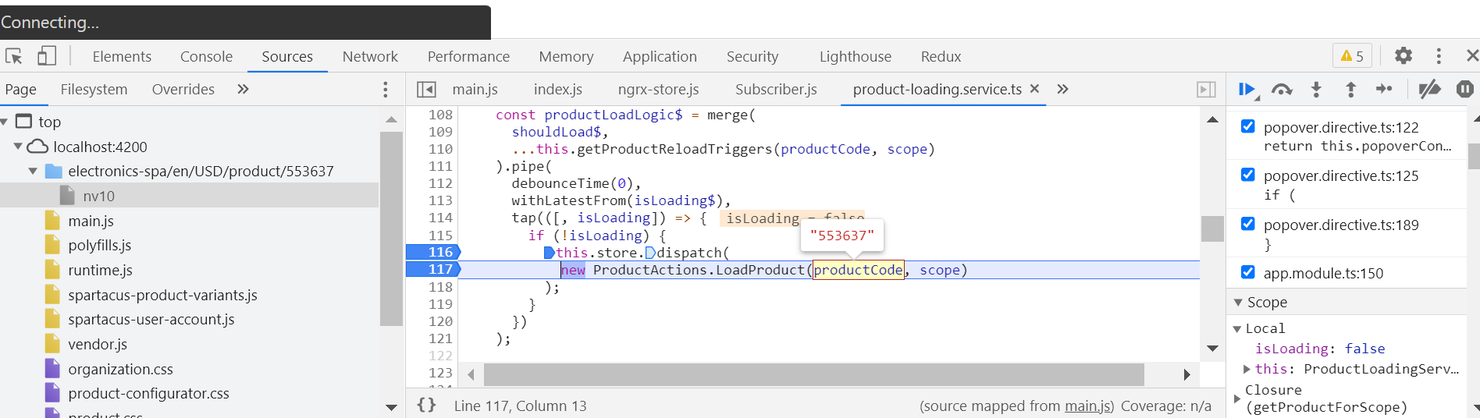Screen dimensions: 1480x418
Task: Hide the navigator sidebar toggle icon
Action: pyautogui.click(x=426, y=90)
